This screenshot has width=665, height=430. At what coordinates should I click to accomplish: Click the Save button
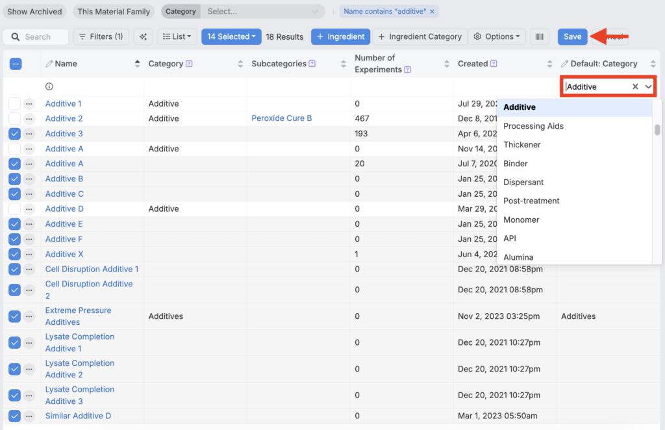pos(572,37)
